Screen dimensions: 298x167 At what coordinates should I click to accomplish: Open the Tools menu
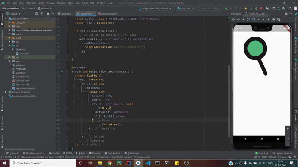pyautogui.click(x=85, y=3)
